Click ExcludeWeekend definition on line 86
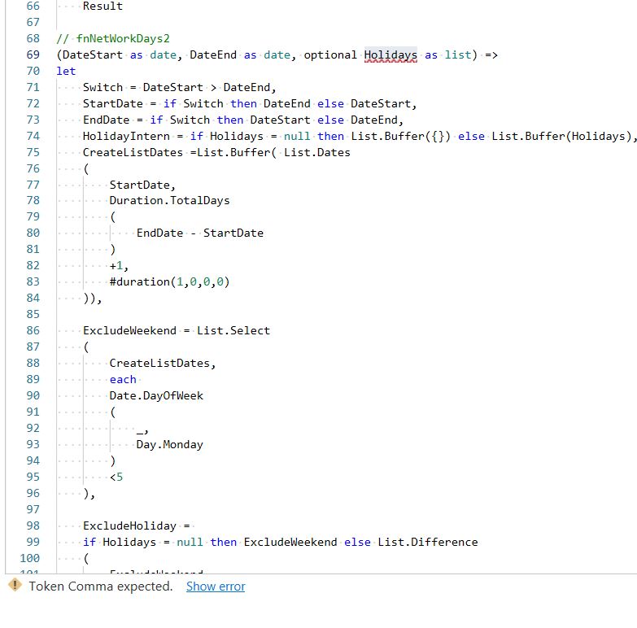 (x=129, y=330)
